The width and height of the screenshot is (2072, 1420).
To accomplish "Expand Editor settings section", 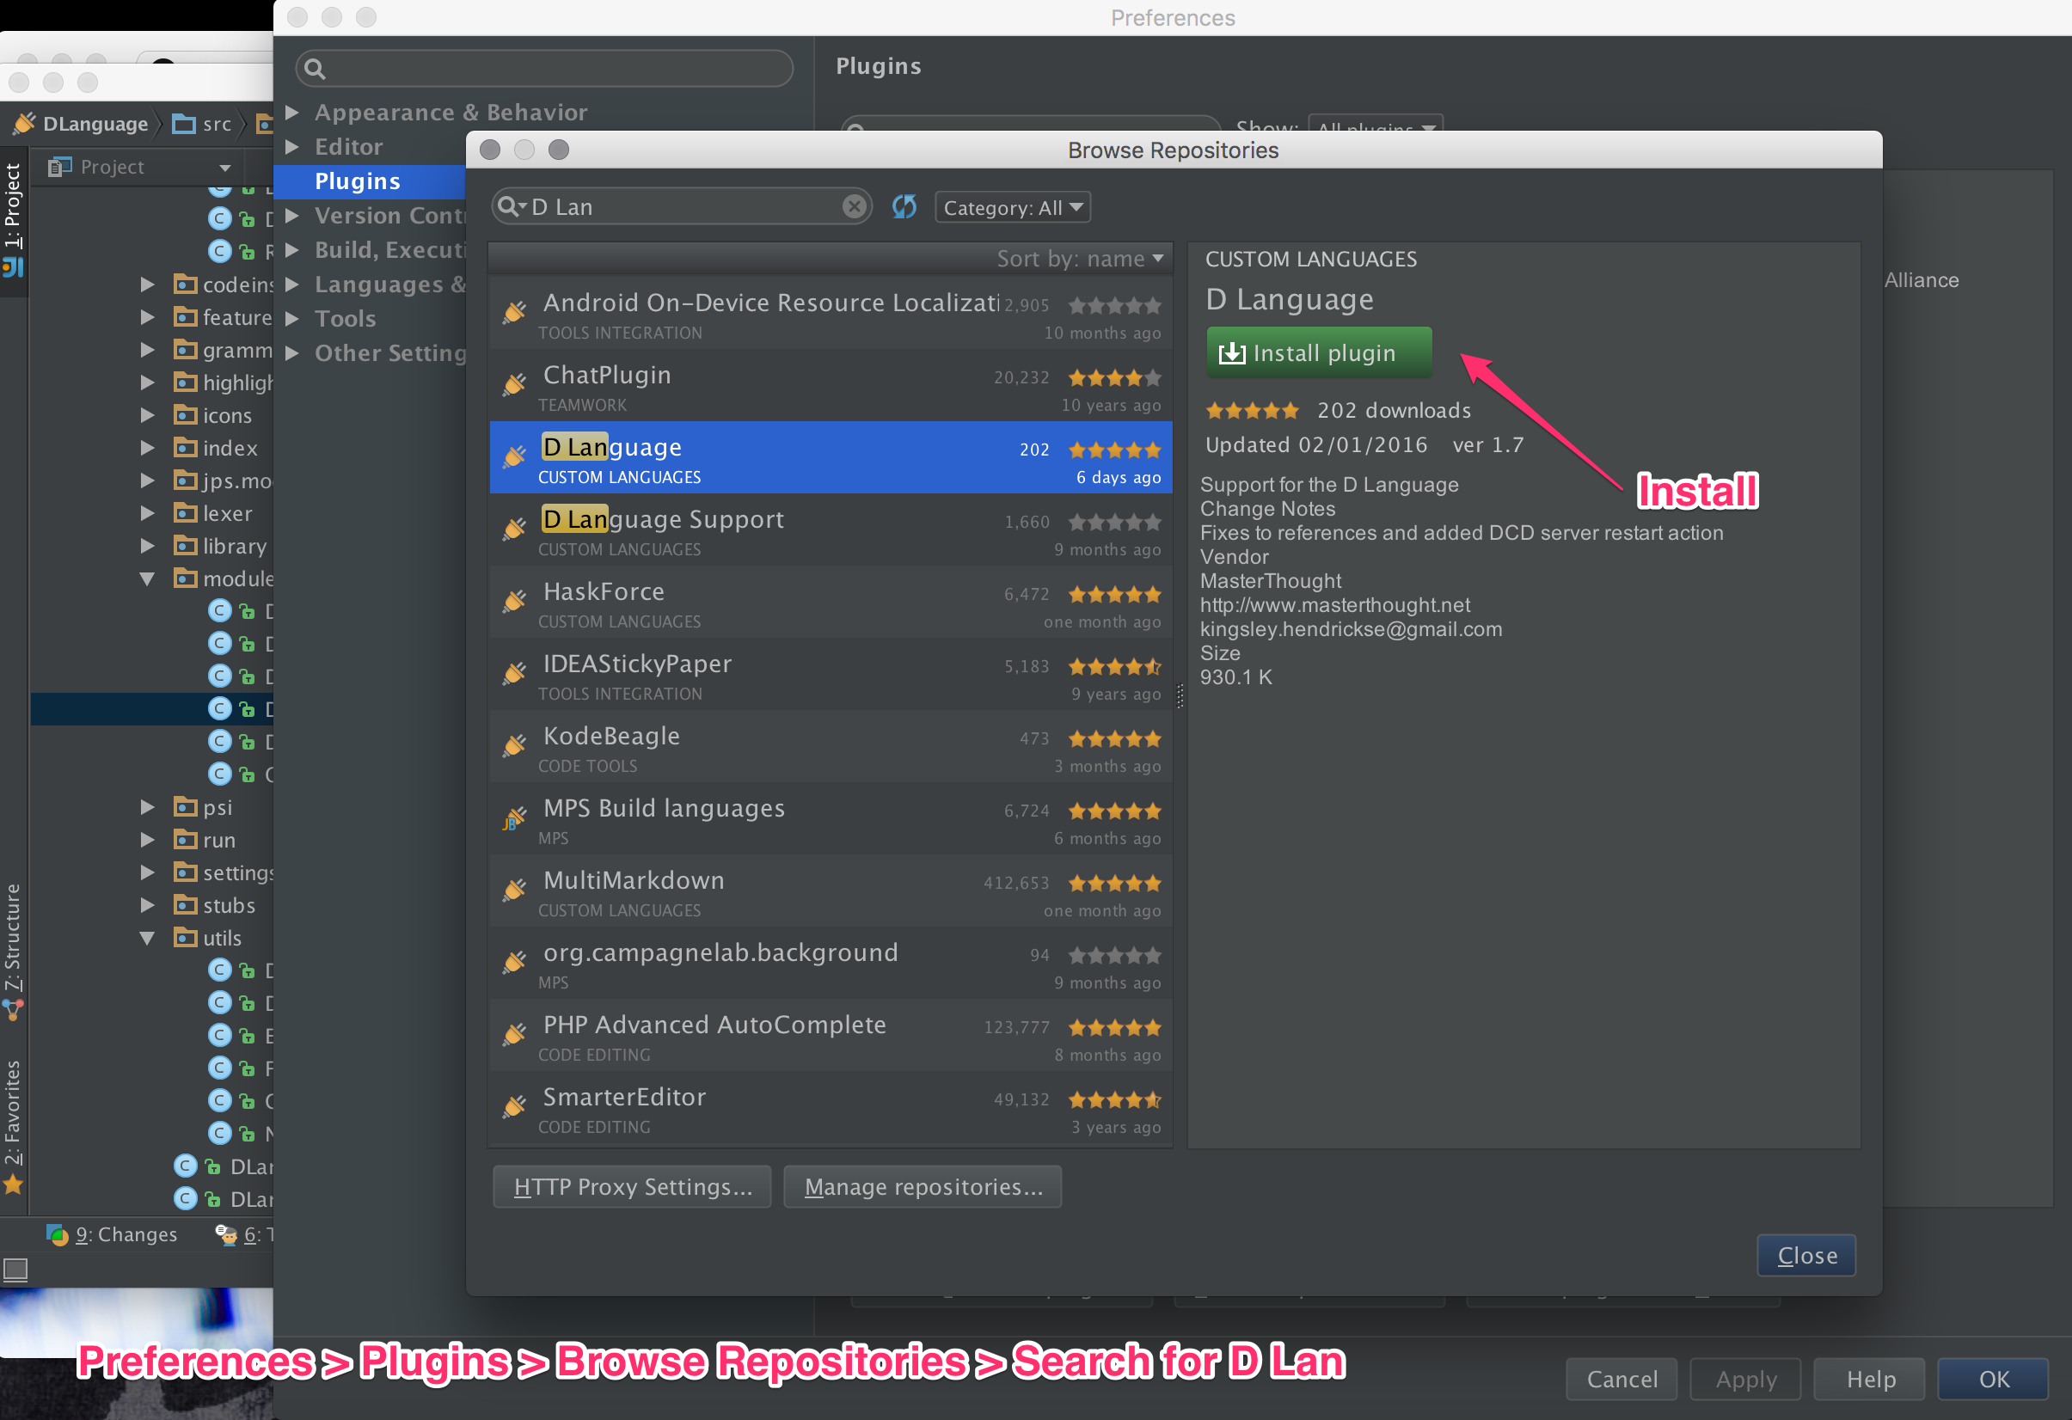I will 291,146.
